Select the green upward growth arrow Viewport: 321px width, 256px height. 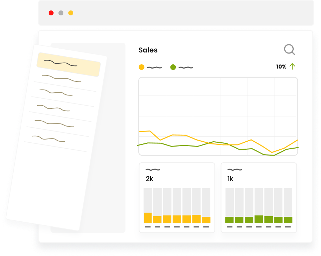[293, 66]
